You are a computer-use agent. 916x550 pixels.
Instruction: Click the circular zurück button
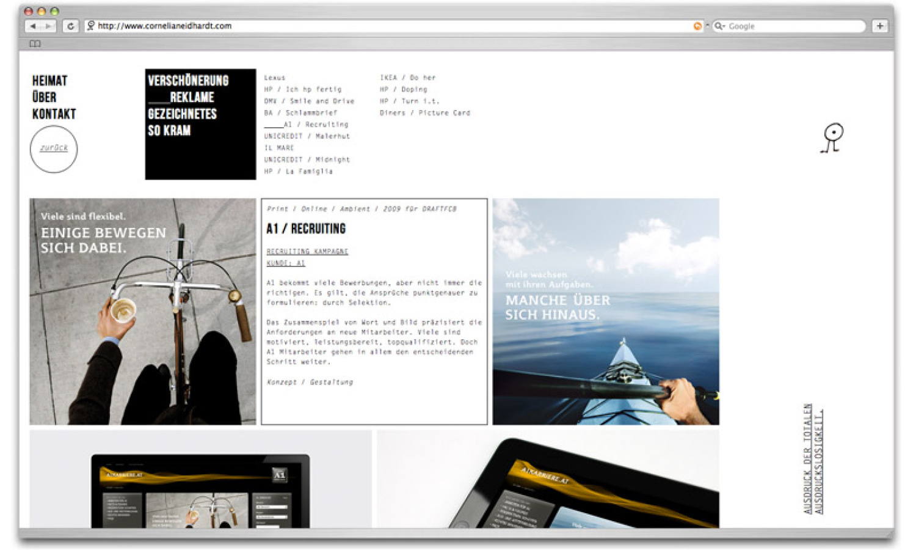[53, 148]
